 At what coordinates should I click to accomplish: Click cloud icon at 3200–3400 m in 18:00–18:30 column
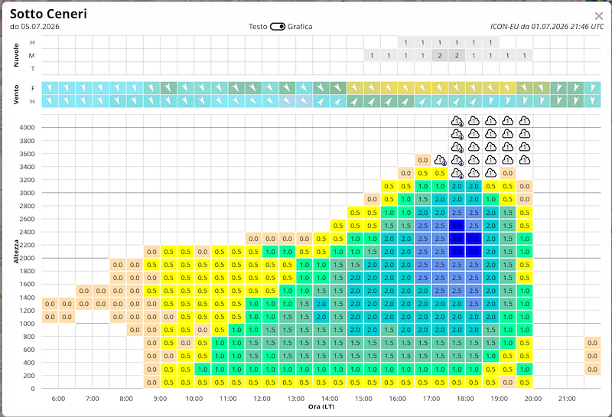point(474,173)
